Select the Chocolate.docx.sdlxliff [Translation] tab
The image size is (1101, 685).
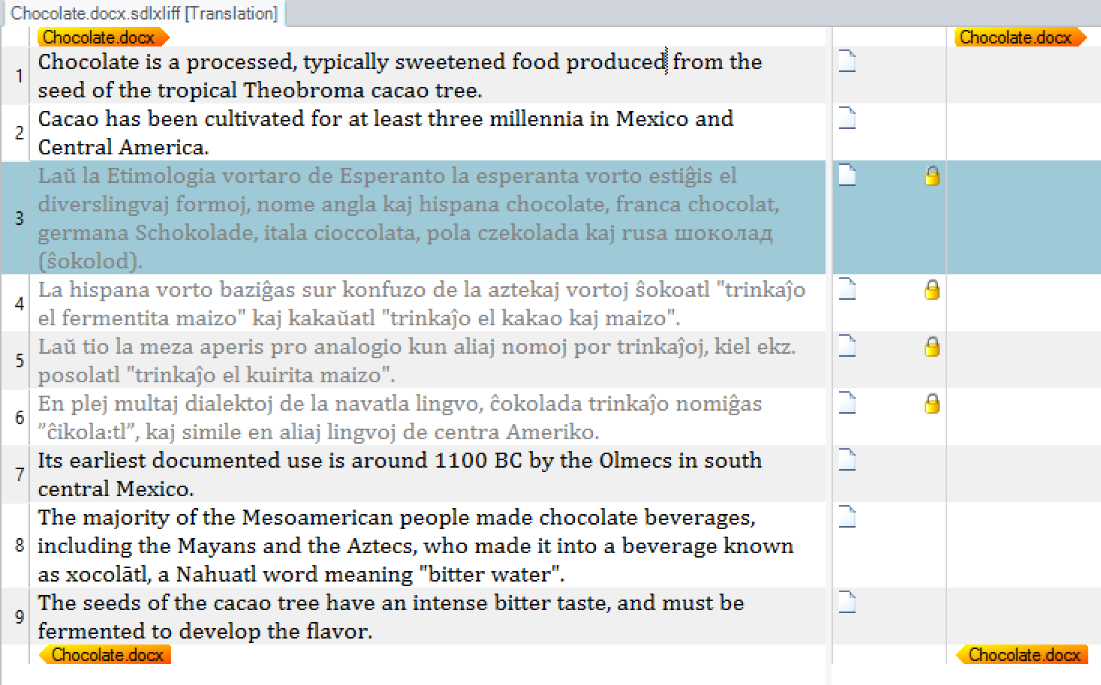click(x=143, y=13)
